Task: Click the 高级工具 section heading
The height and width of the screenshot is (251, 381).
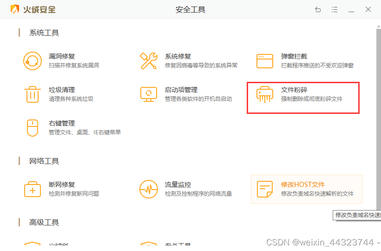Action: (44, 222)
